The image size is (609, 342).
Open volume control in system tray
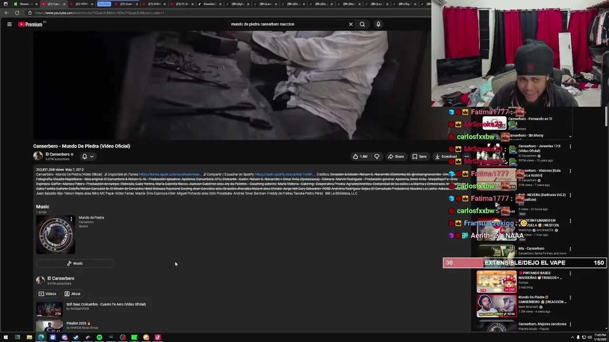tap(589, 338)
